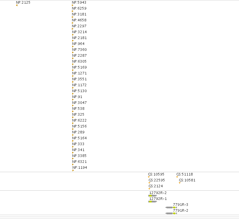Select the NP:2297 feature label
The height and width of the screenshot is (219, 239).
[79, 26]
